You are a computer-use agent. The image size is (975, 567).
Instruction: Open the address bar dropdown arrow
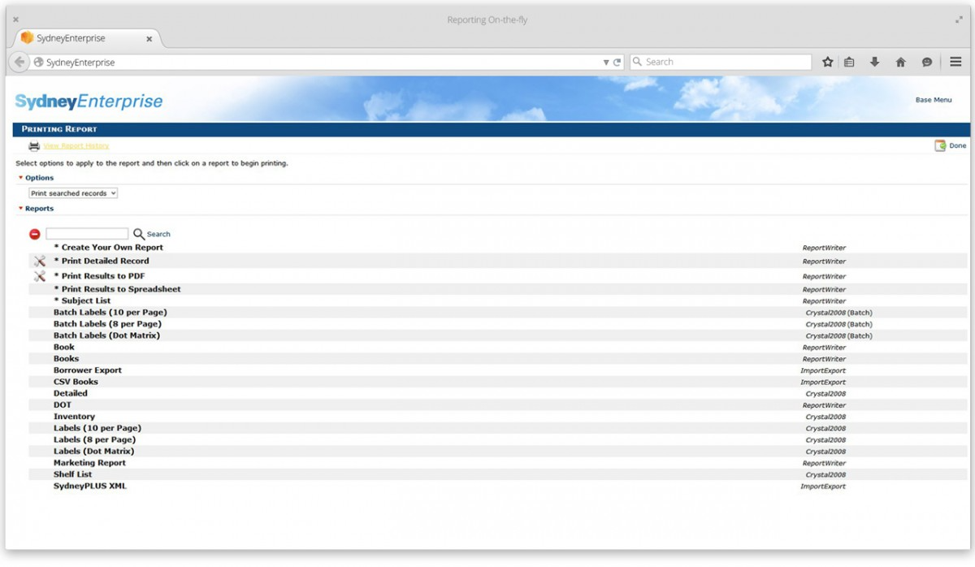pyautogui.click(x=606, y=61)
